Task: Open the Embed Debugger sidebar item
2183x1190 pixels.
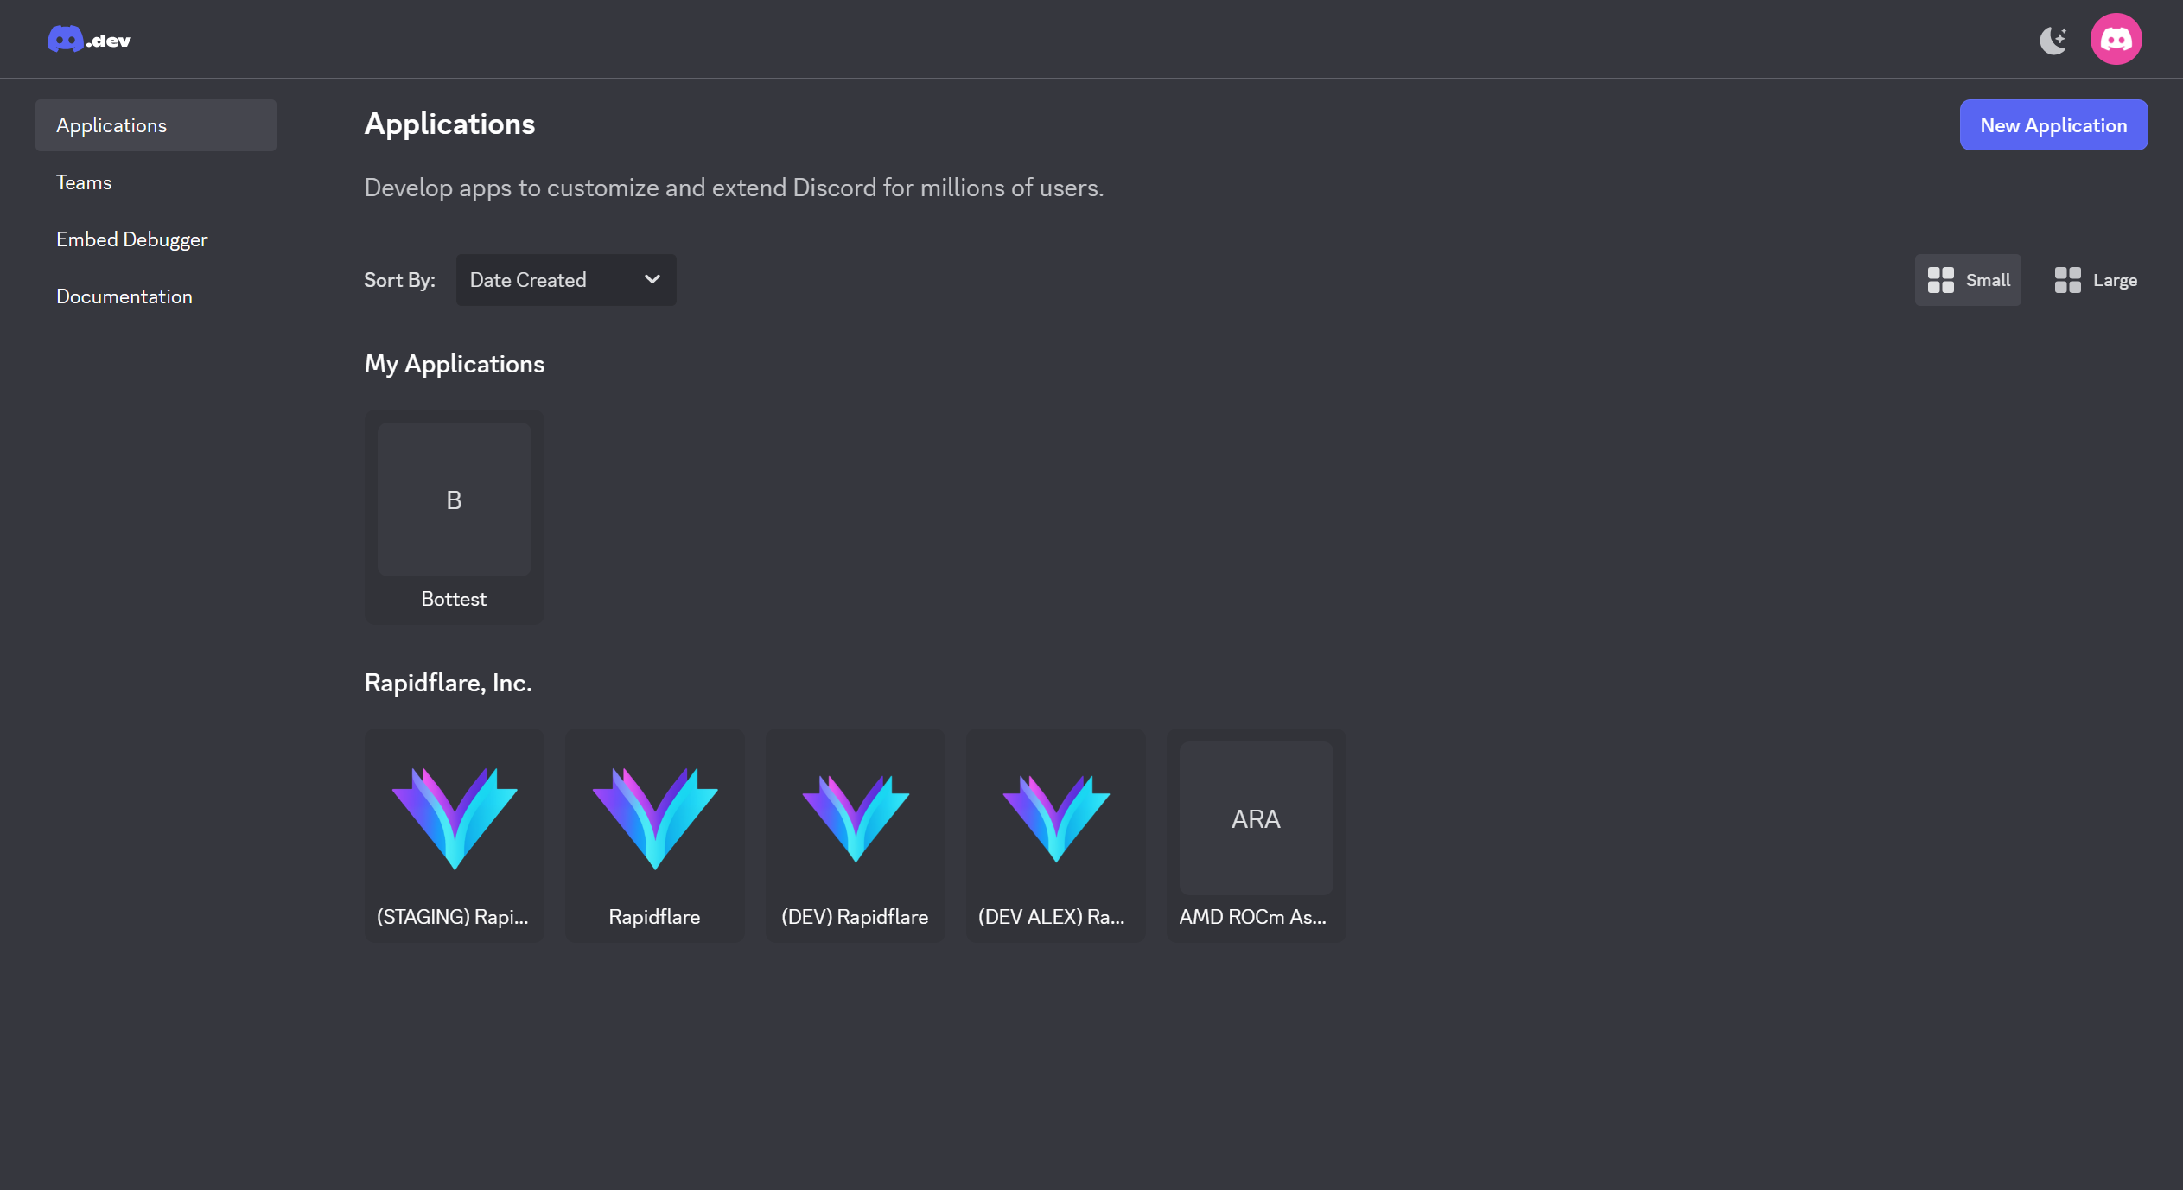Action: [131, 239]
